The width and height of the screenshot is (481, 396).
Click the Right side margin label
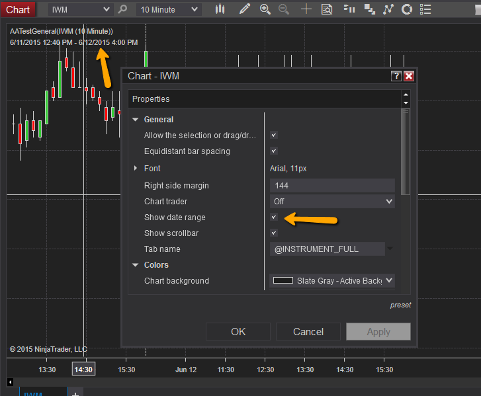(177, 185)
